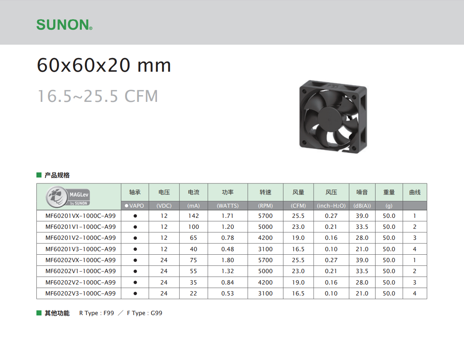Click the 0.48 watts power value

pyautogui.click(x=227, y=249)
